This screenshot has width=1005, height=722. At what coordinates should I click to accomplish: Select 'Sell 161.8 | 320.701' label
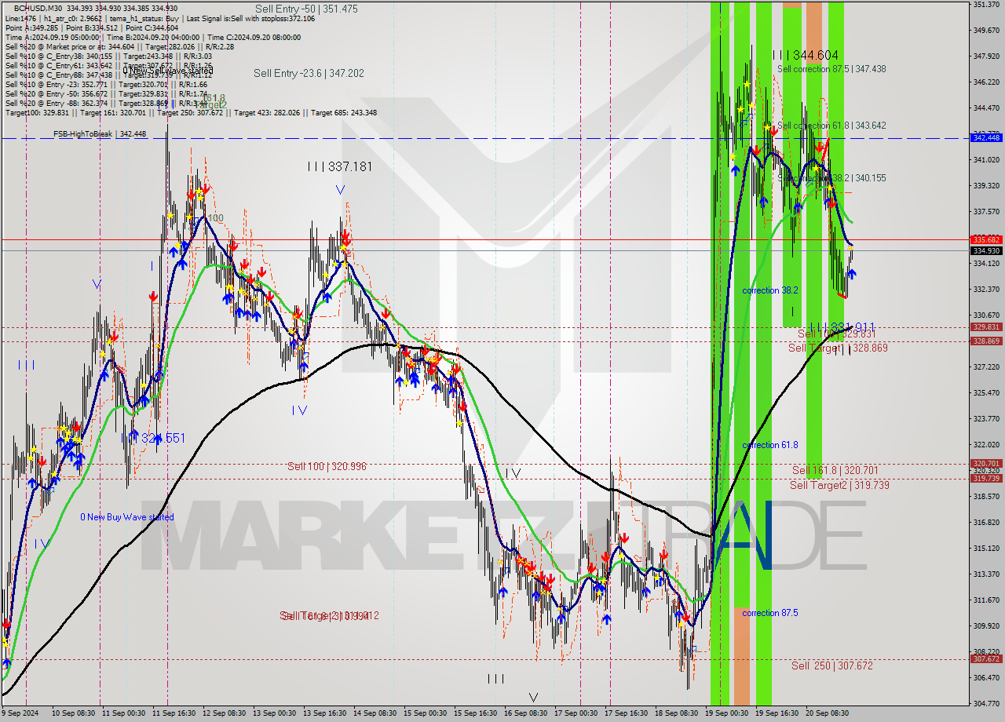[835, 470]
